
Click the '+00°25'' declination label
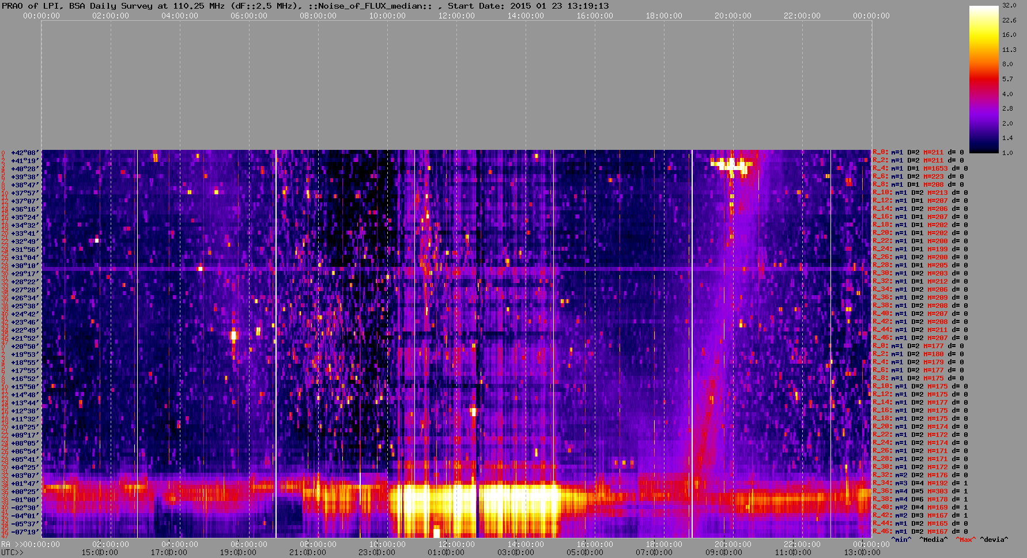[x=25, y=492]
